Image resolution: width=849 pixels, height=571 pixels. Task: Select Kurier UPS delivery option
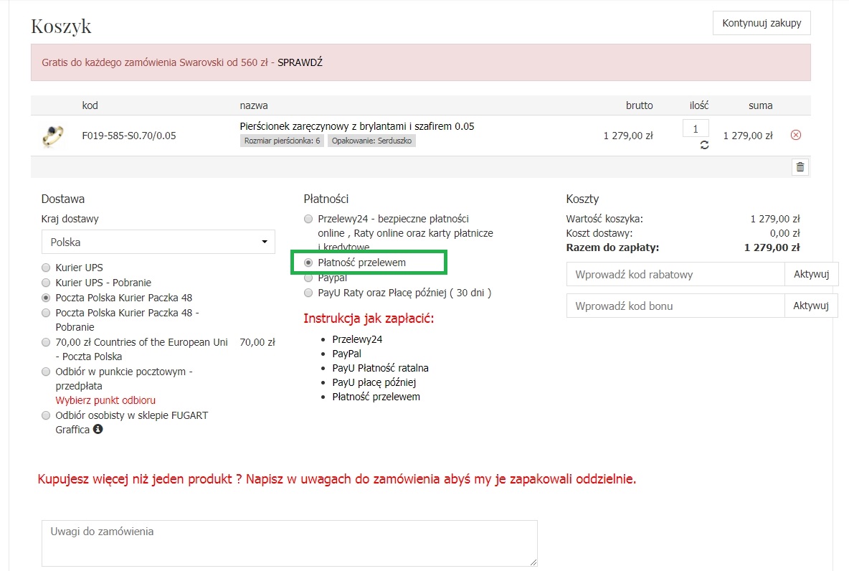[x=47, y=268]
